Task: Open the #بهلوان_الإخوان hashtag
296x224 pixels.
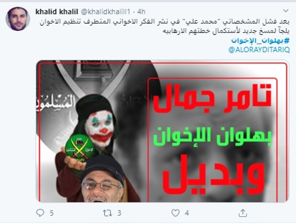Action: (x=260, y=40)
